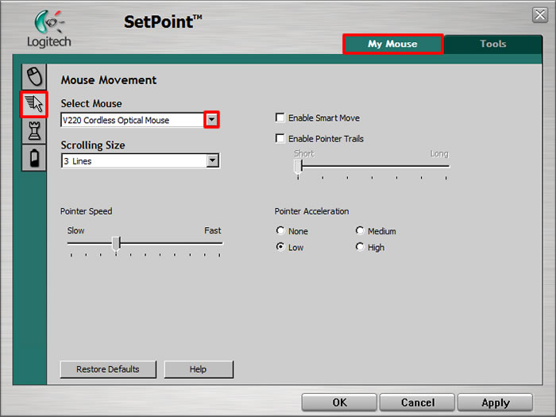556x417 pixels.
Task: Select None pointer acceleration
Action: (280, 231)
